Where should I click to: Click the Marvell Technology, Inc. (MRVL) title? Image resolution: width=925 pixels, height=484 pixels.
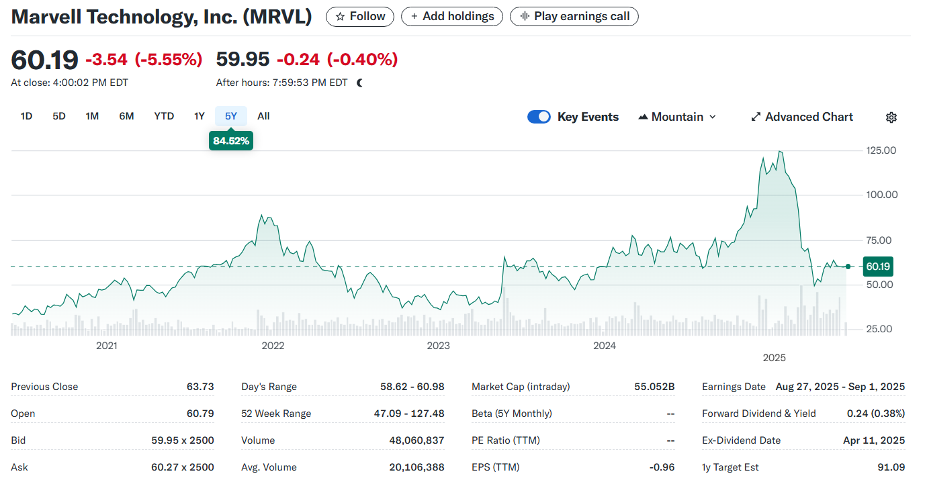click(x=162, y=17)
